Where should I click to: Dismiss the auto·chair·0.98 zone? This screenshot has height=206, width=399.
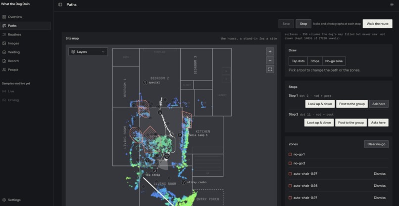(380, 186)
